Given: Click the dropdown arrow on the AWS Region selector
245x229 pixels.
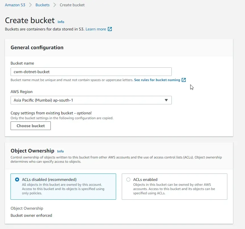Looking at the screenshot, I should (x=166, y=100).
